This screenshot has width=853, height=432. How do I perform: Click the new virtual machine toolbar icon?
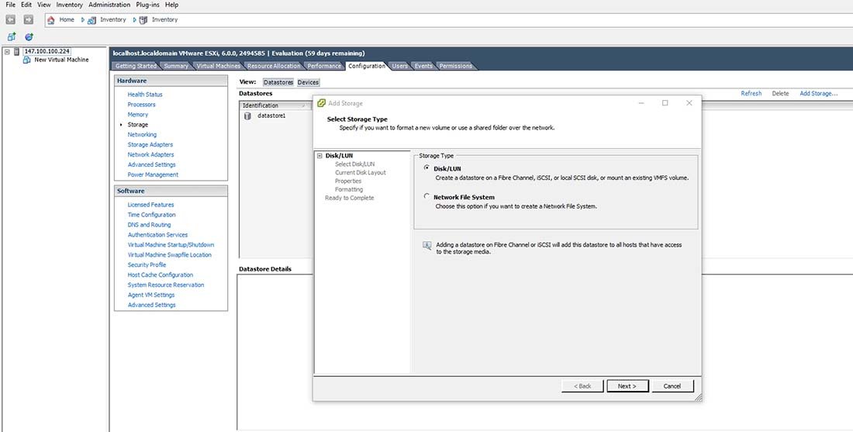coord(12,37)
